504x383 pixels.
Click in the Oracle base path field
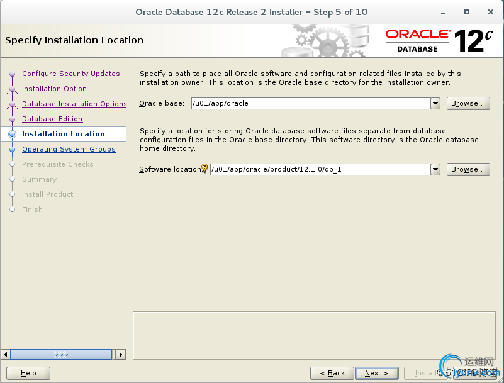pyautogui.click(x=311, y=104)
